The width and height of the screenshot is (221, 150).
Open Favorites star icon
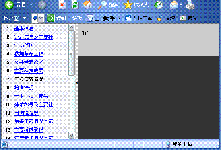(128, 5)
